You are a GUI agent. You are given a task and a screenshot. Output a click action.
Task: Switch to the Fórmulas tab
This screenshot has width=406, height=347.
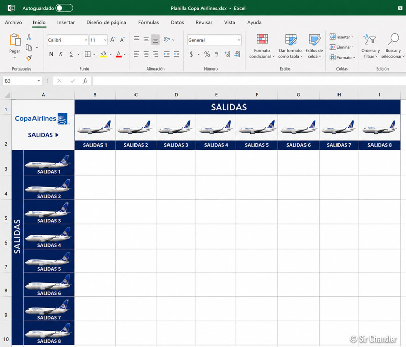(148, 22)
